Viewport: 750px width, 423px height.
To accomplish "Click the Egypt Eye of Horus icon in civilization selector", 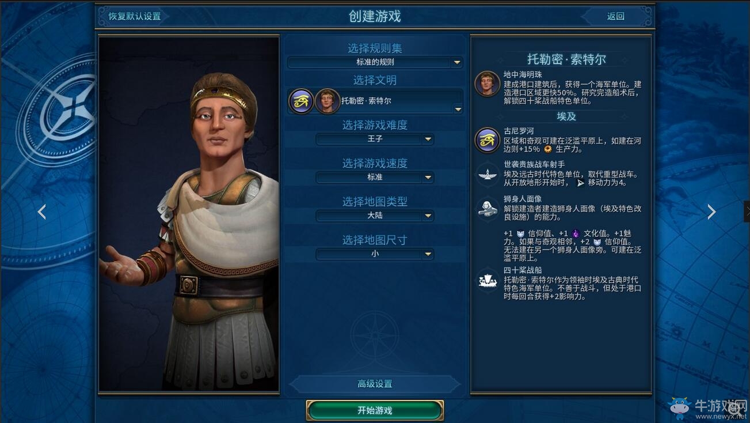I will (x=301, y=101).
